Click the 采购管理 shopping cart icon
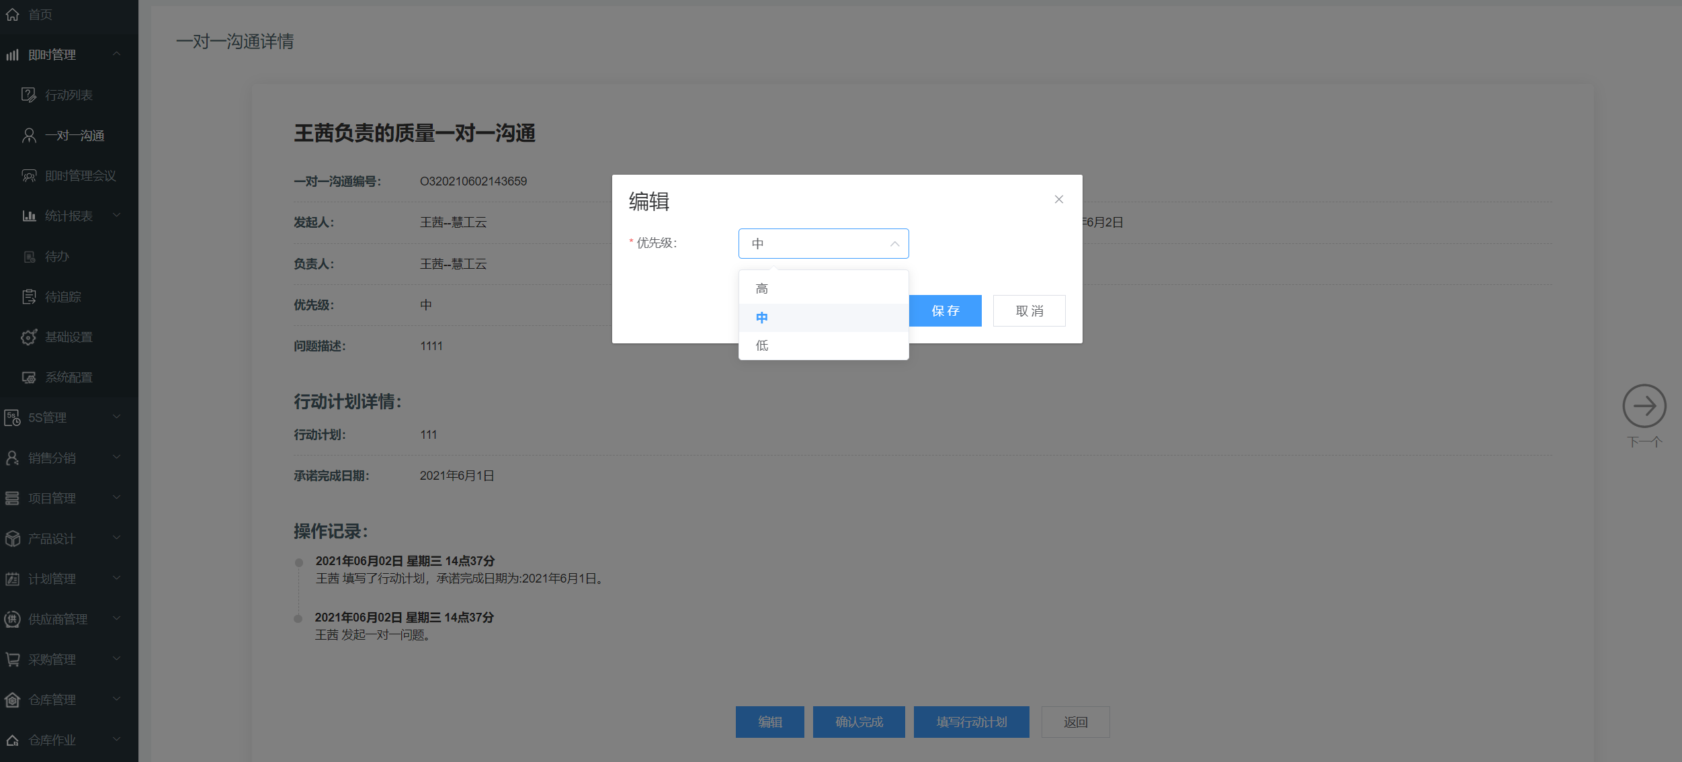 (x=12, y=659)
